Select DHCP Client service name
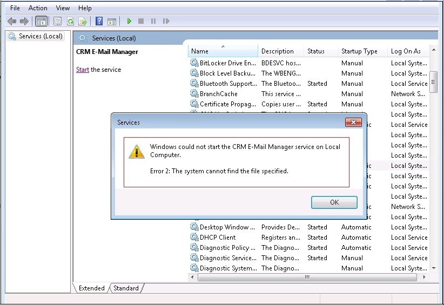This screenshot has width=444, height=305. [x=218, y=237]
